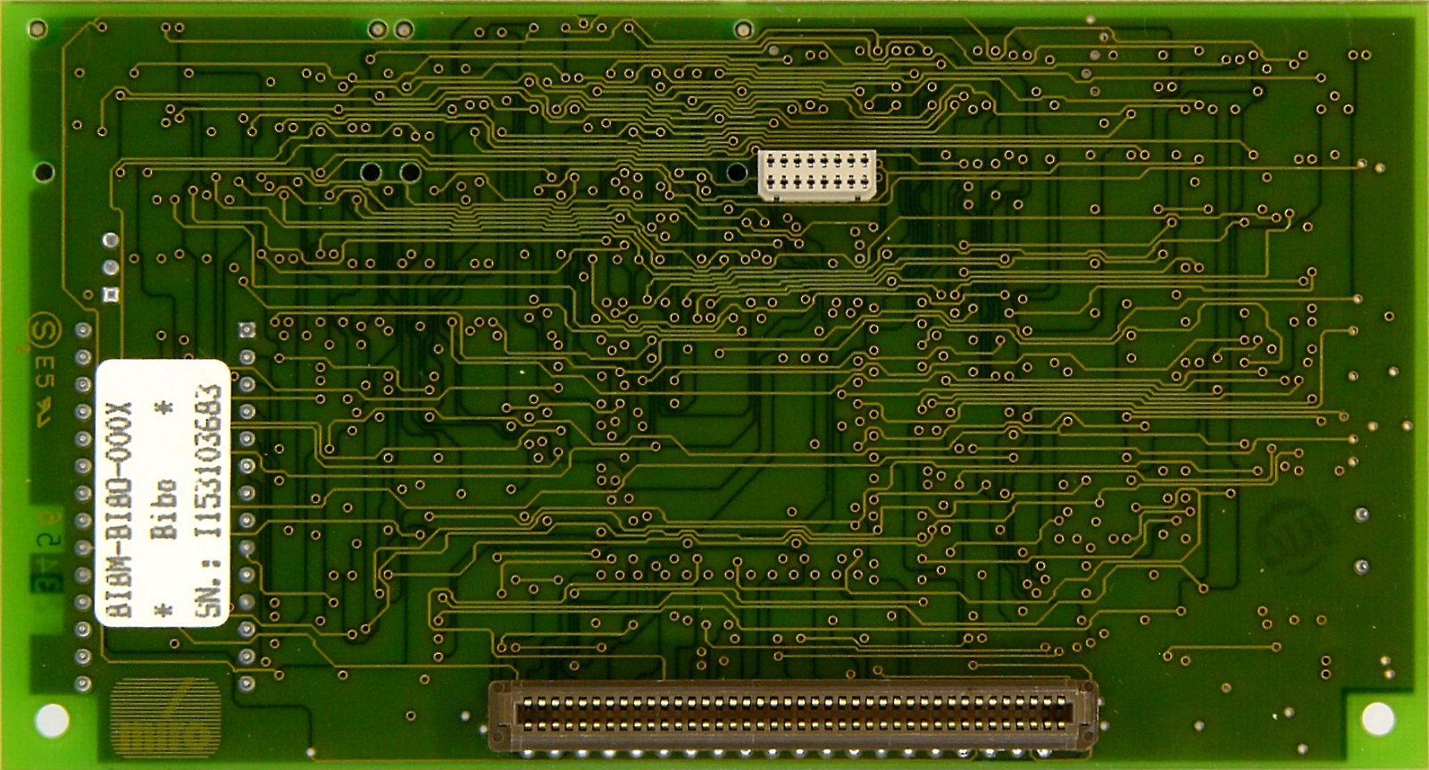The width and height of the screenshot is (1429, 770).
Task: Click the left-edge hole below the top corner
Action: 44,172
